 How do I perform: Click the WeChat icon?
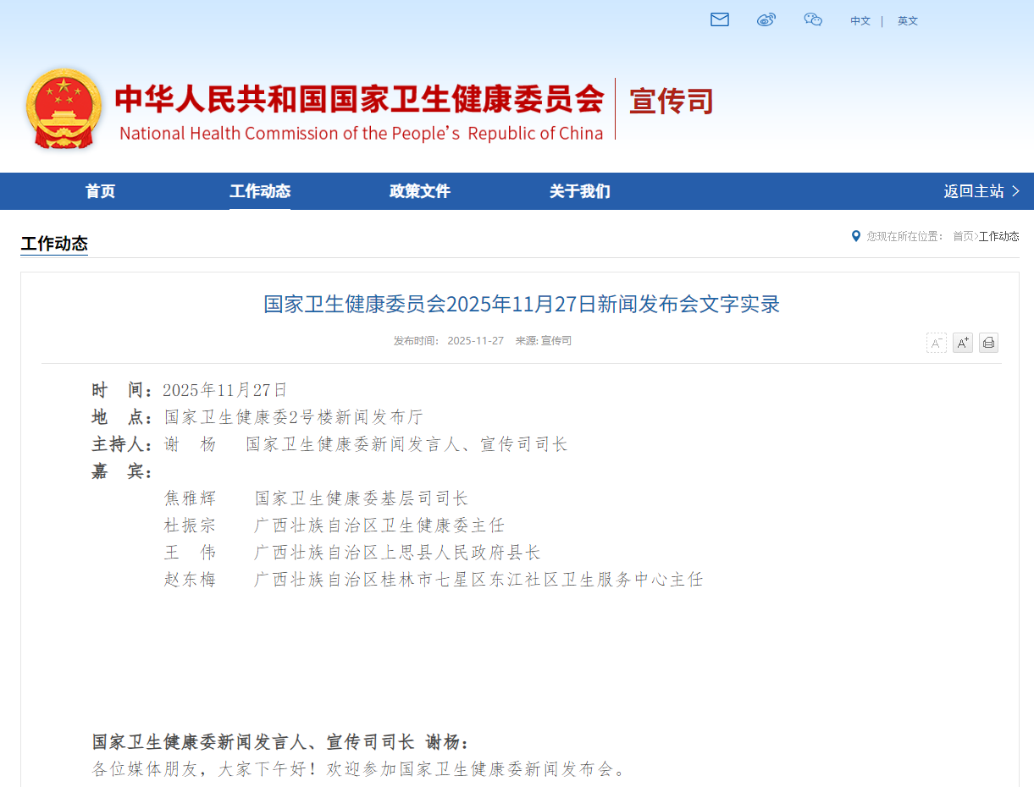pos(813,20)
